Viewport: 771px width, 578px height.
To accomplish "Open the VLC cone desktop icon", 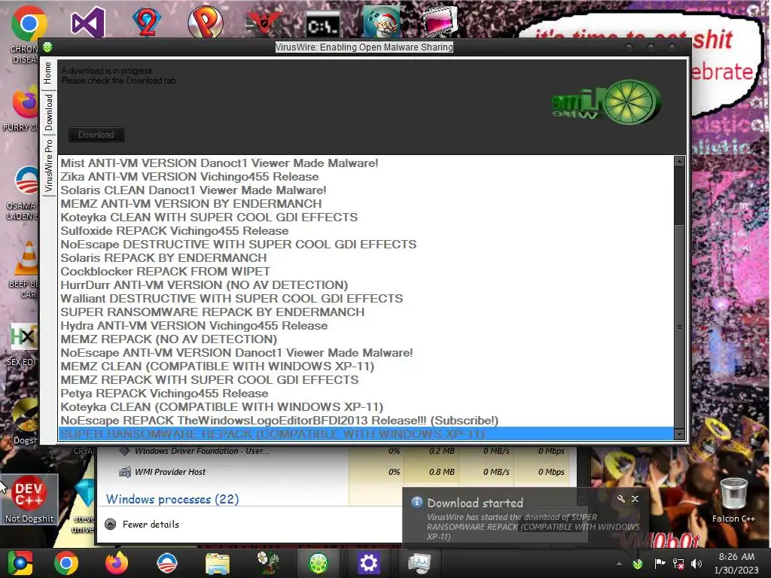I will click(x=27, y=257).
